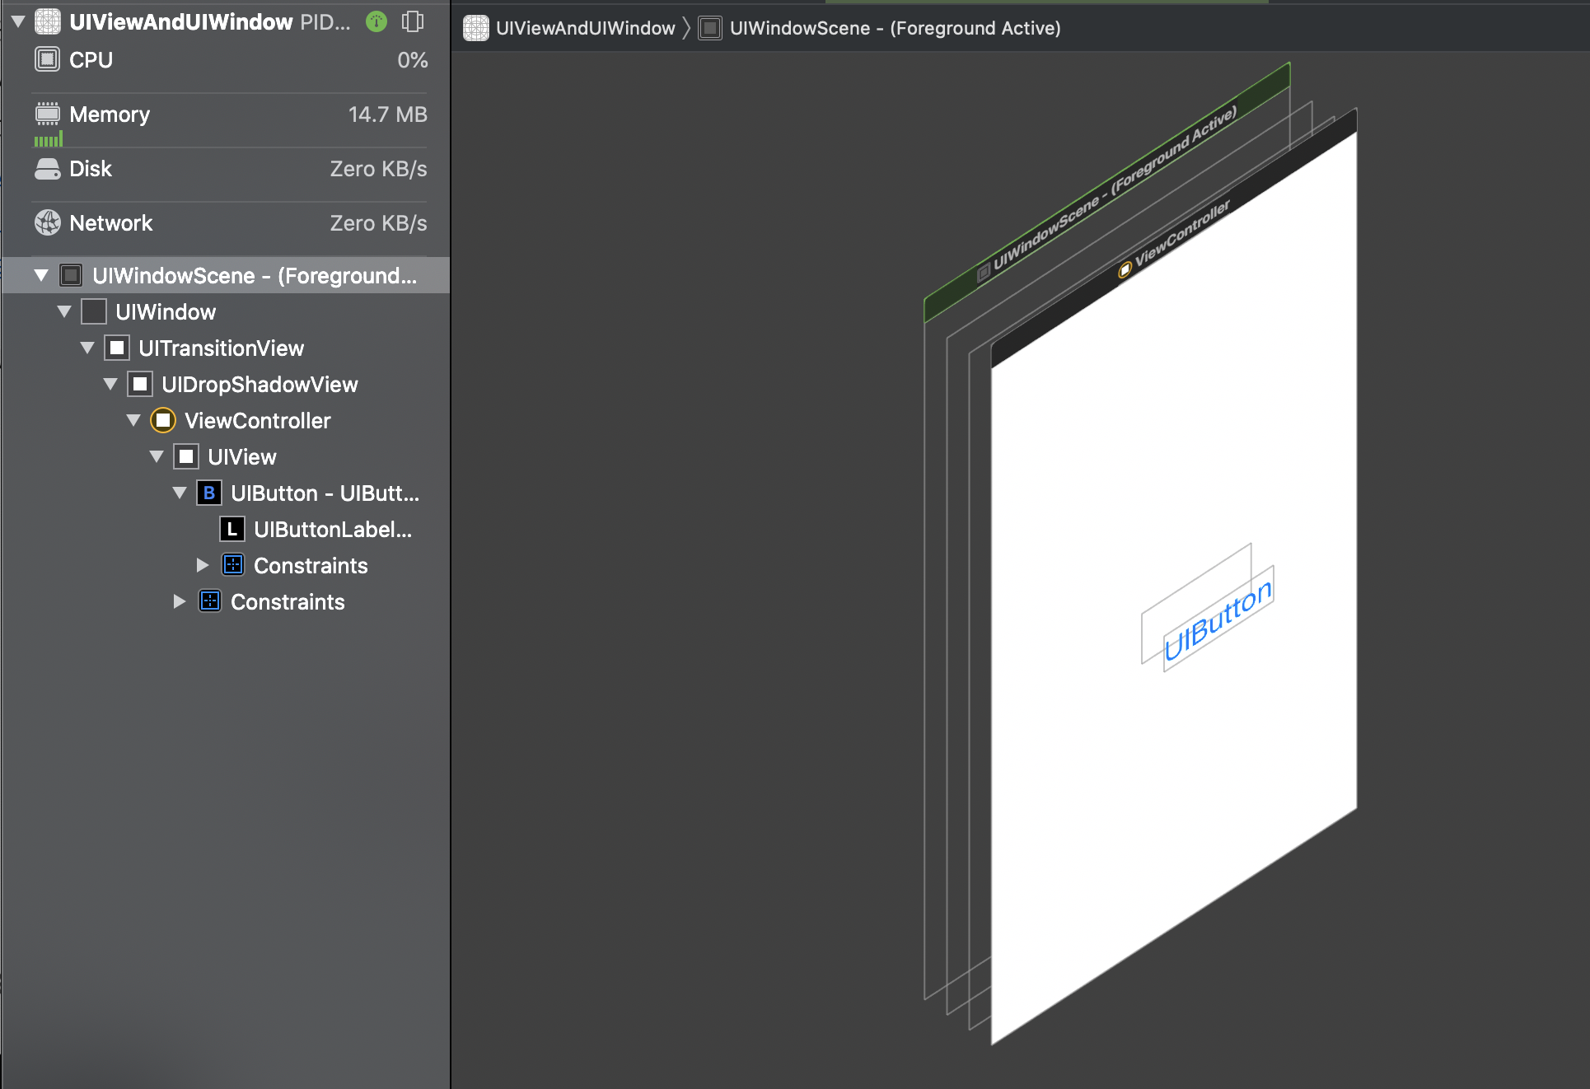Click UIWindowScene breadcrumb in jump bar

coord(895,28)
